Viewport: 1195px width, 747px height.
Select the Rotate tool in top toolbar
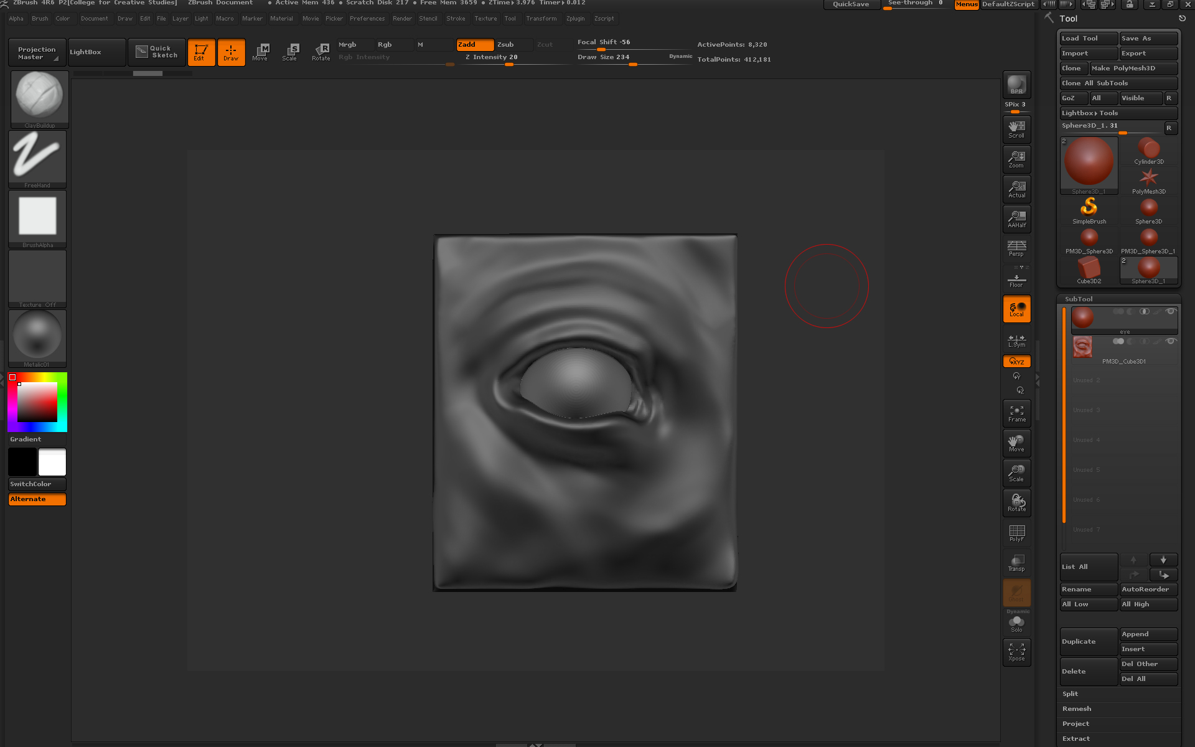pyautogui.click(x=321, y=52)
